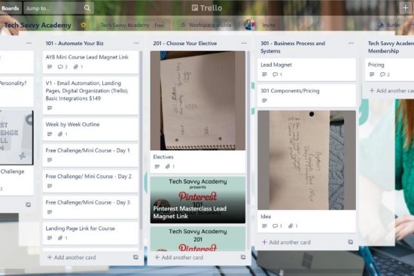Add another card to 301 list
Viewport: 414px width, 276px height.
click(286, 242)
